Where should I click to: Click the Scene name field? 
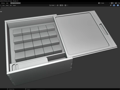[x=105, y=3]
